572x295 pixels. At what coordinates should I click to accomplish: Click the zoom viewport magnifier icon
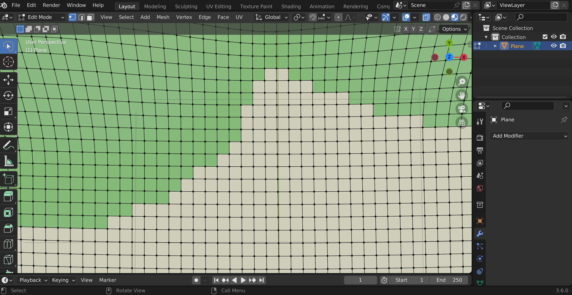(462, 81)
